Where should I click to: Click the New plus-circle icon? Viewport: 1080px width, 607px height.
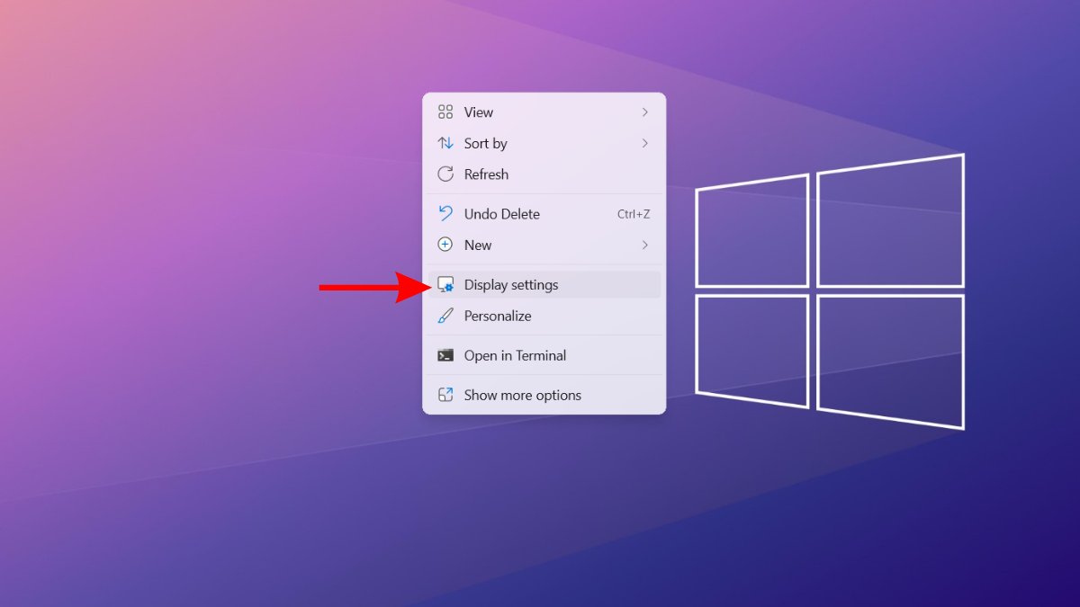click(x=445, y=245)
